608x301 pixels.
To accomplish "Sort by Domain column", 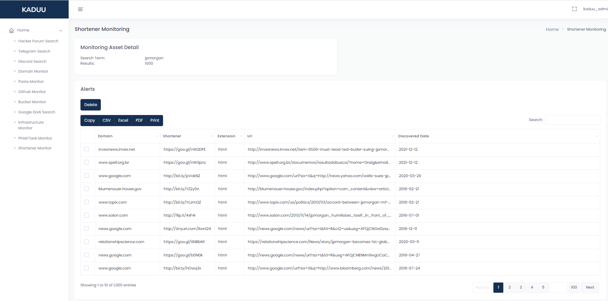I will (127, 136).
